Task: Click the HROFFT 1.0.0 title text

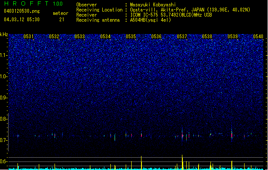Action: coord(33,3)
